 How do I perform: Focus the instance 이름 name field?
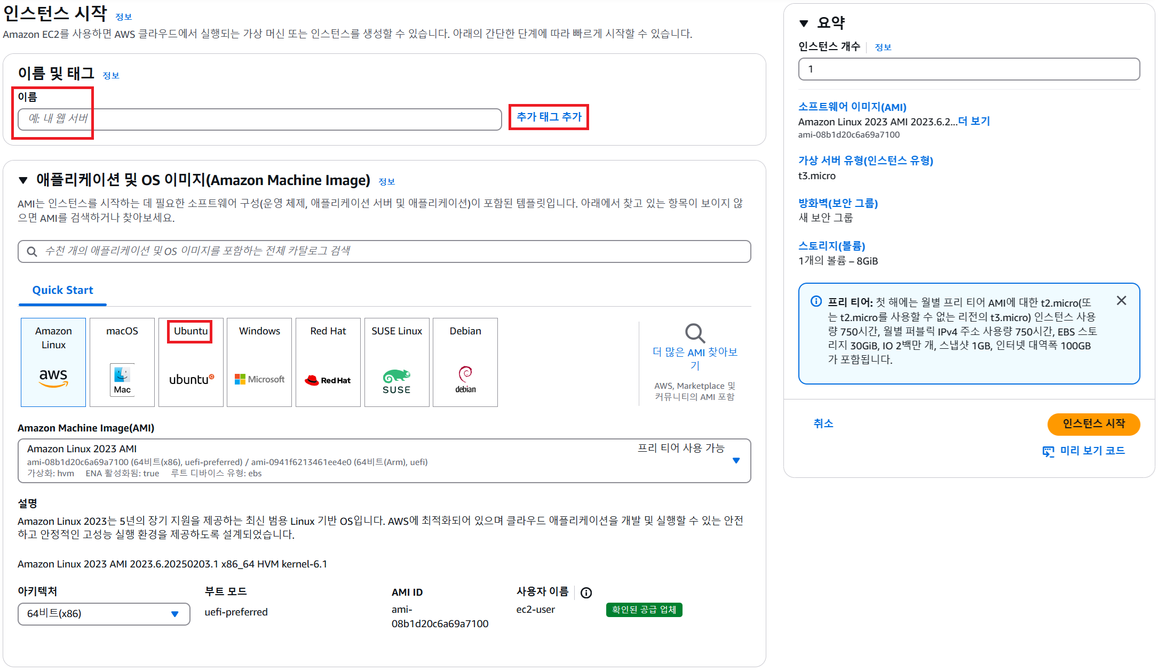[x=259, y=119]
